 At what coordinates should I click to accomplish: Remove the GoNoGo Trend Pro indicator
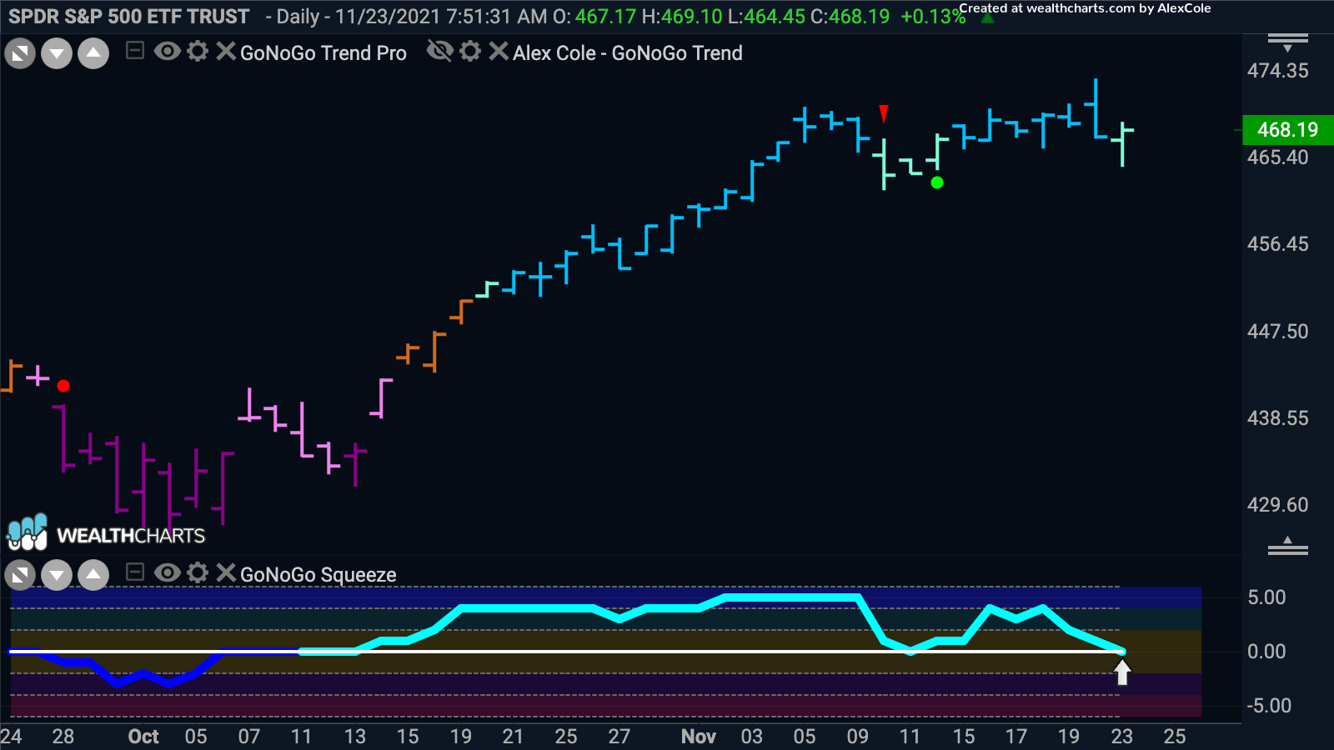point(225,52)
